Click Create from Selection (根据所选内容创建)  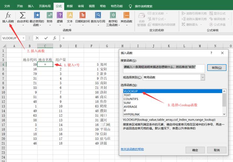[x=162, y=25]
